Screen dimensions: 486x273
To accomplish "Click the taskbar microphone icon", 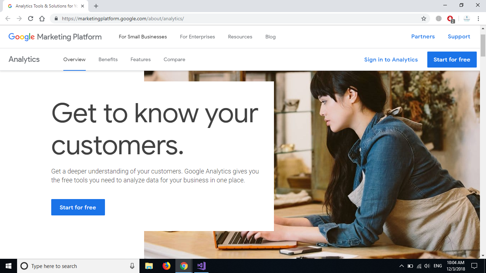I will tap(132, 266).
